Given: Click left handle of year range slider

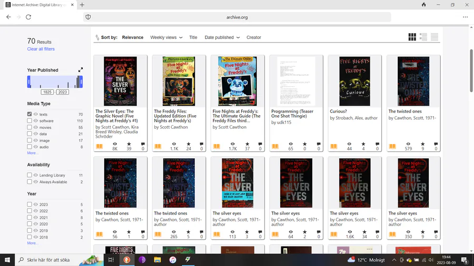Looking at the screenshot, I should 29,81.
